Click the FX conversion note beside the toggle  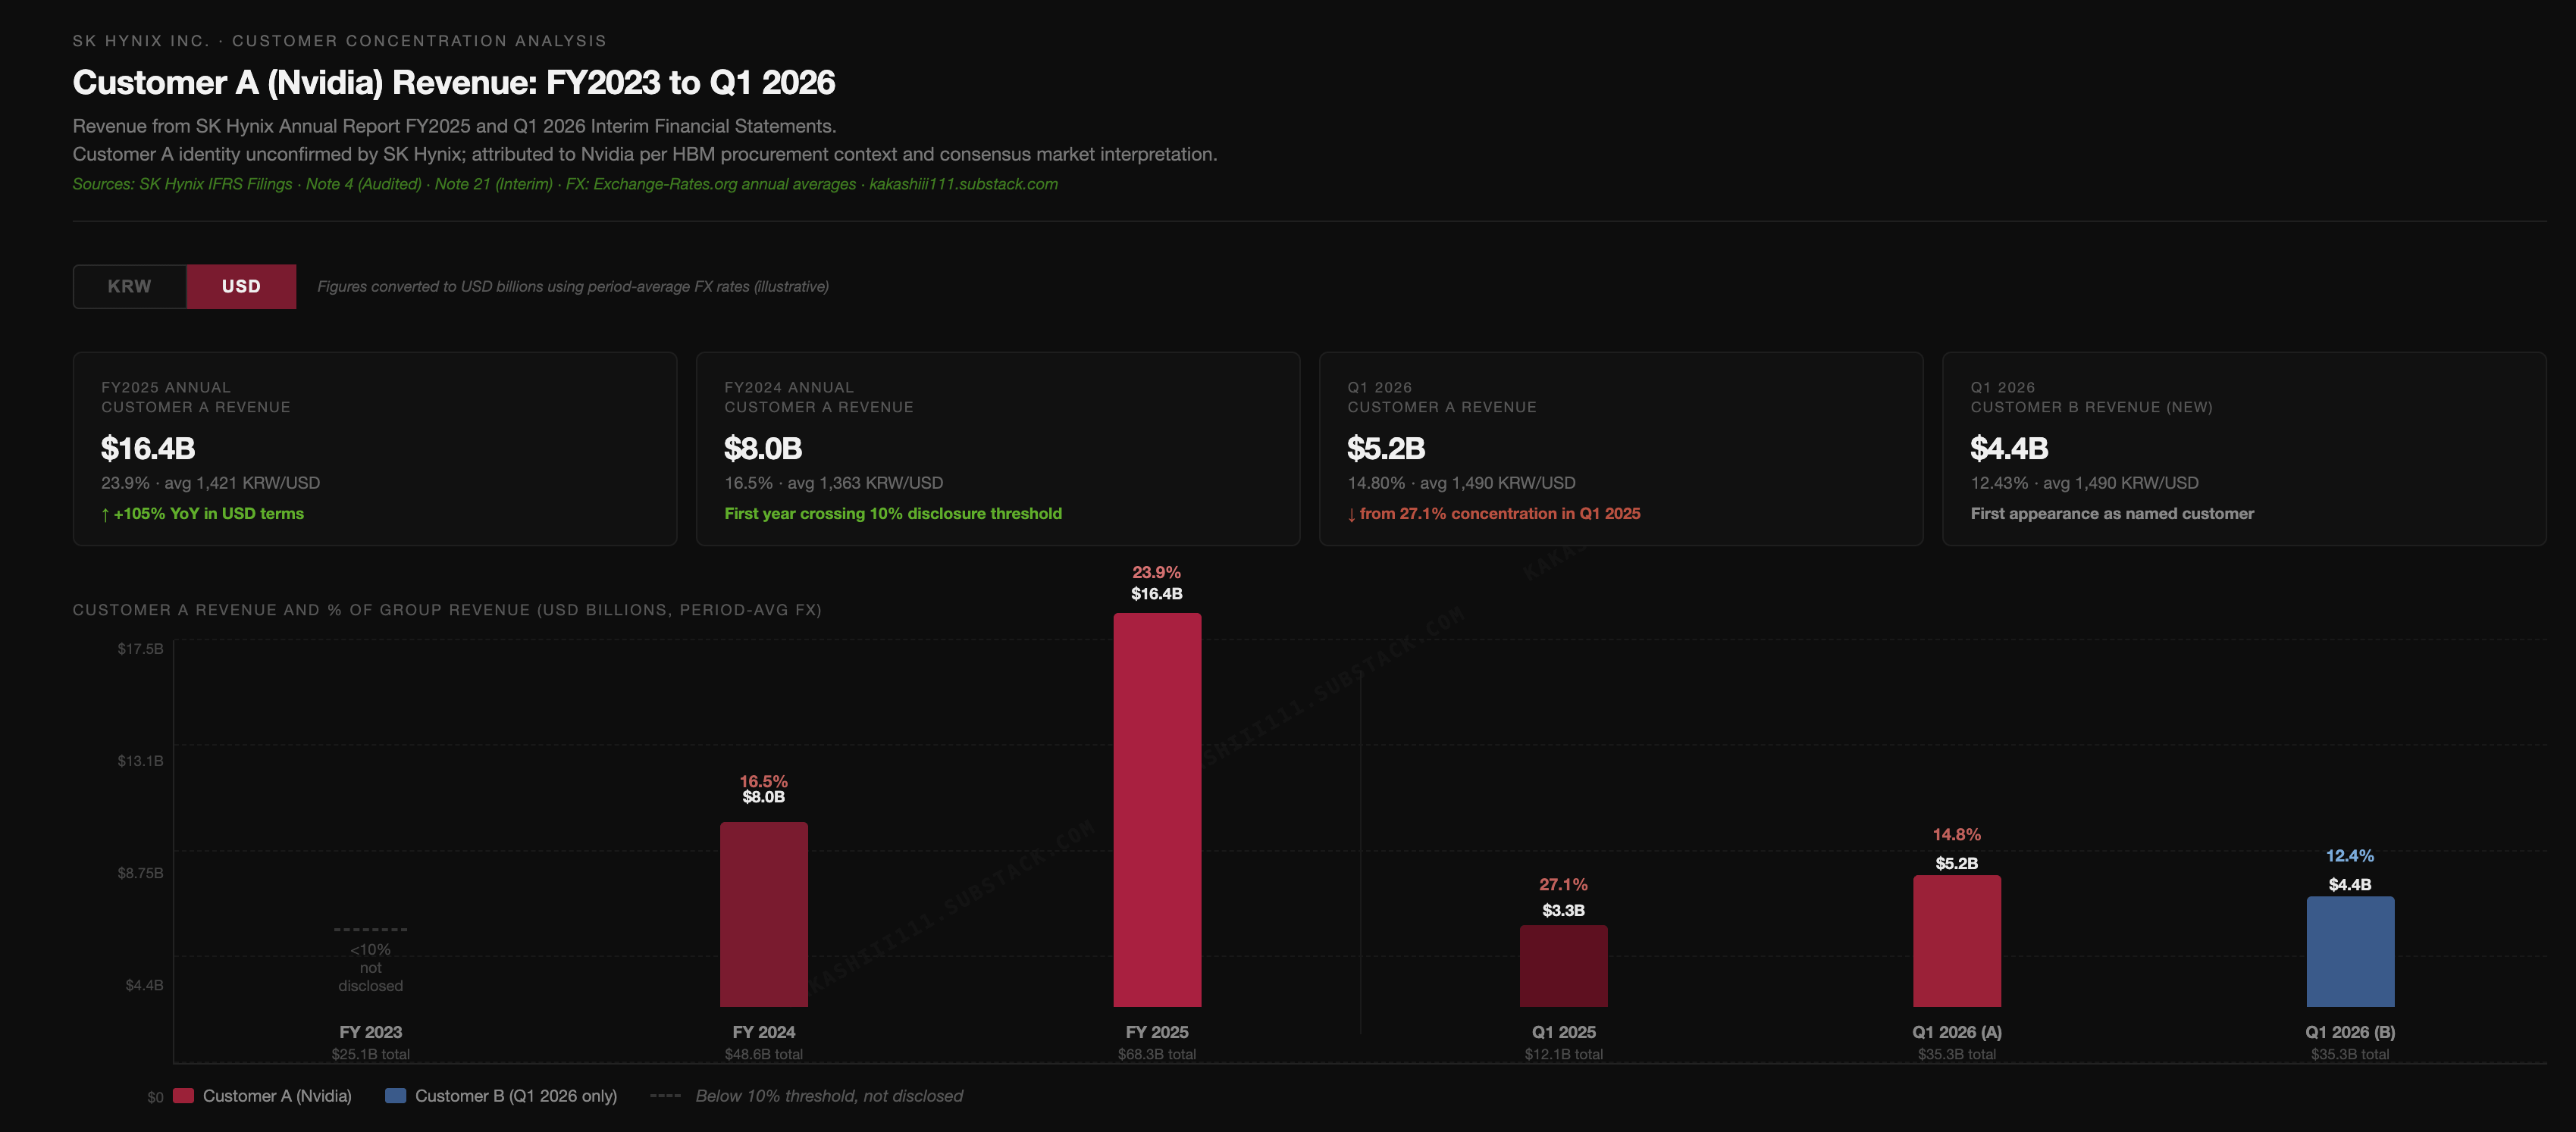click(573, 286)
